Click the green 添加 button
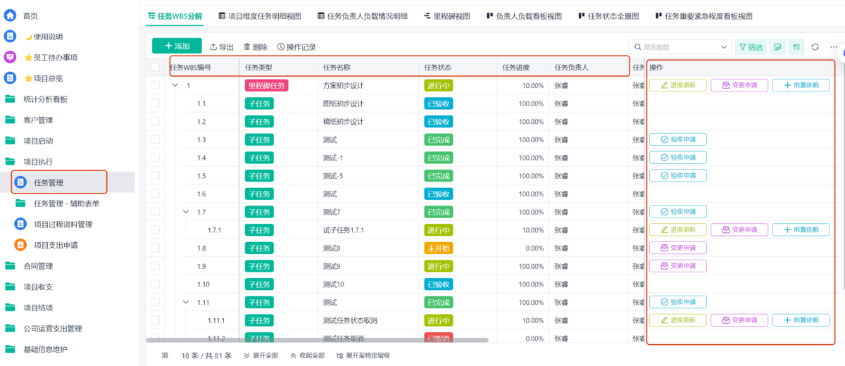 177,46
